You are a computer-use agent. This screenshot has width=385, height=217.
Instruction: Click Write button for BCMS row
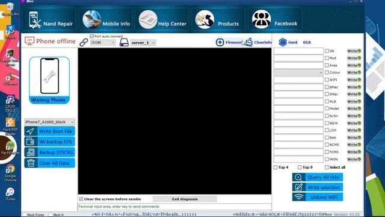pyautogui.click(x=354, y=145)
